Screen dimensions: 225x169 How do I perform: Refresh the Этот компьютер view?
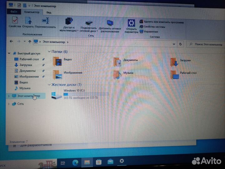pyautogui.click(x=181, y=44)
